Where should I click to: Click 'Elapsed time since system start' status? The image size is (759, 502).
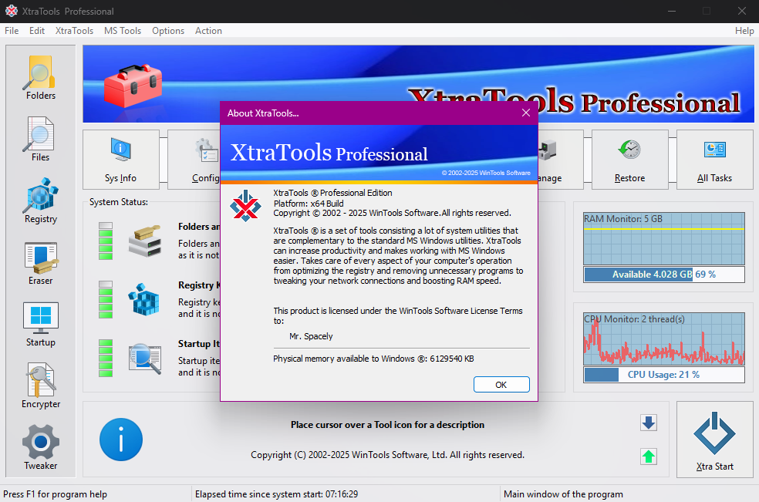pyautogui.click(x=276, y=494)
